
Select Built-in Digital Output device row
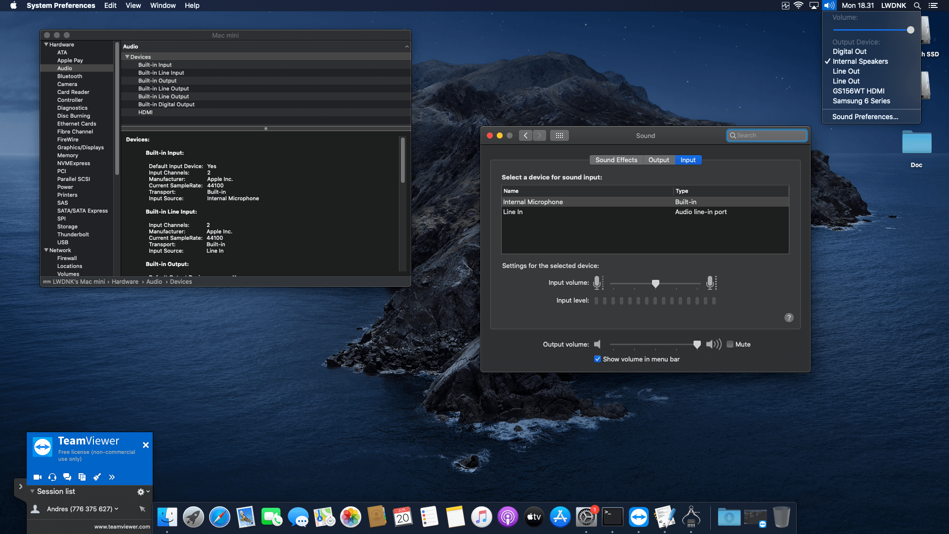point(266,104)
